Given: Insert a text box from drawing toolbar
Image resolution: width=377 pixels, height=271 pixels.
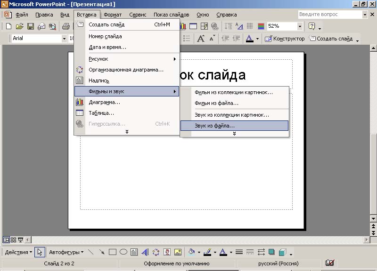Looking at the screenshot, I should pos(134,252).
